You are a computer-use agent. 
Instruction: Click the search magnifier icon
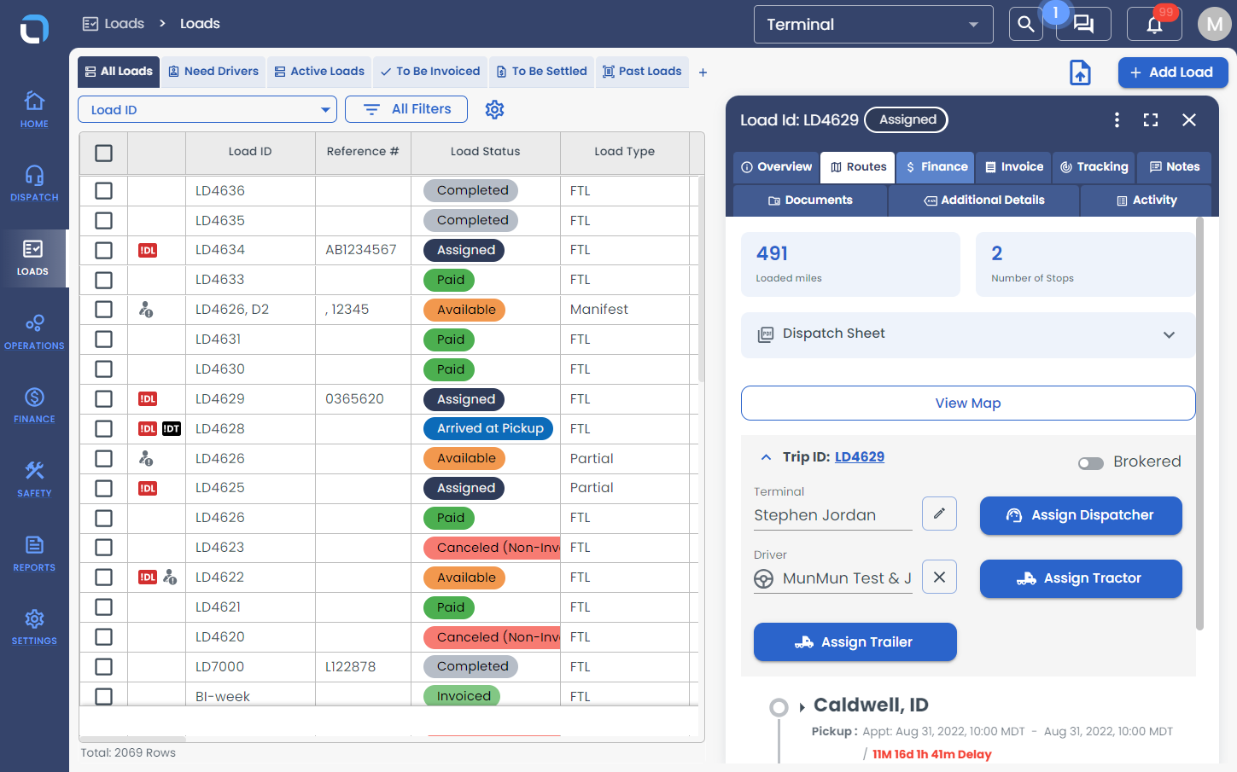1026,24
